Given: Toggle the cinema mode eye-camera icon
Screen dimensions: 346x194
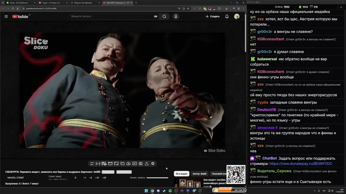Looking at the screenshot, I should 104,164.
